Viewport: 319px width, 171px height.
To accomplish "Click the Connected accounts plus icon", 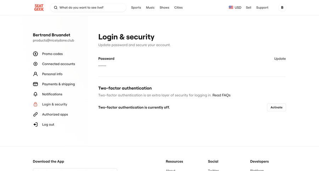I will tap(35, 64).
